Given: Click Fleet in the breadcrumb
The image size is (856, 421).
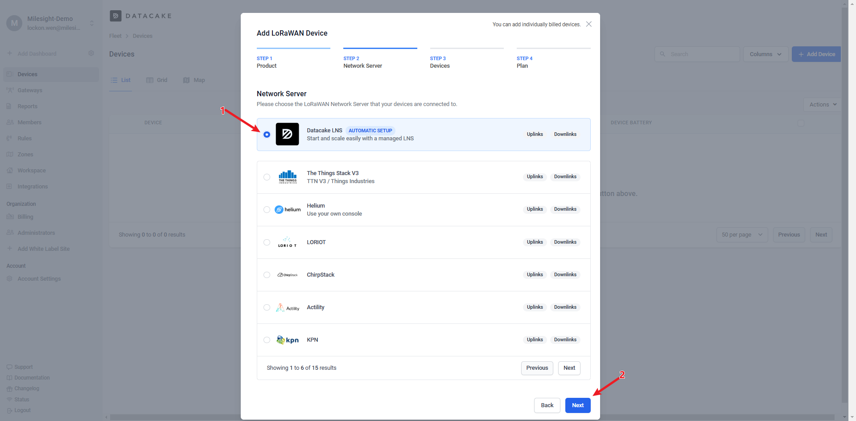Looking at the screenshot, I should [x=115, y=36].
